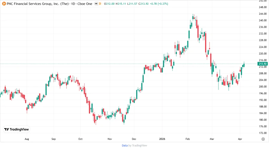Open the chart settings gear icon
The image size is (269, 149).
263,139
